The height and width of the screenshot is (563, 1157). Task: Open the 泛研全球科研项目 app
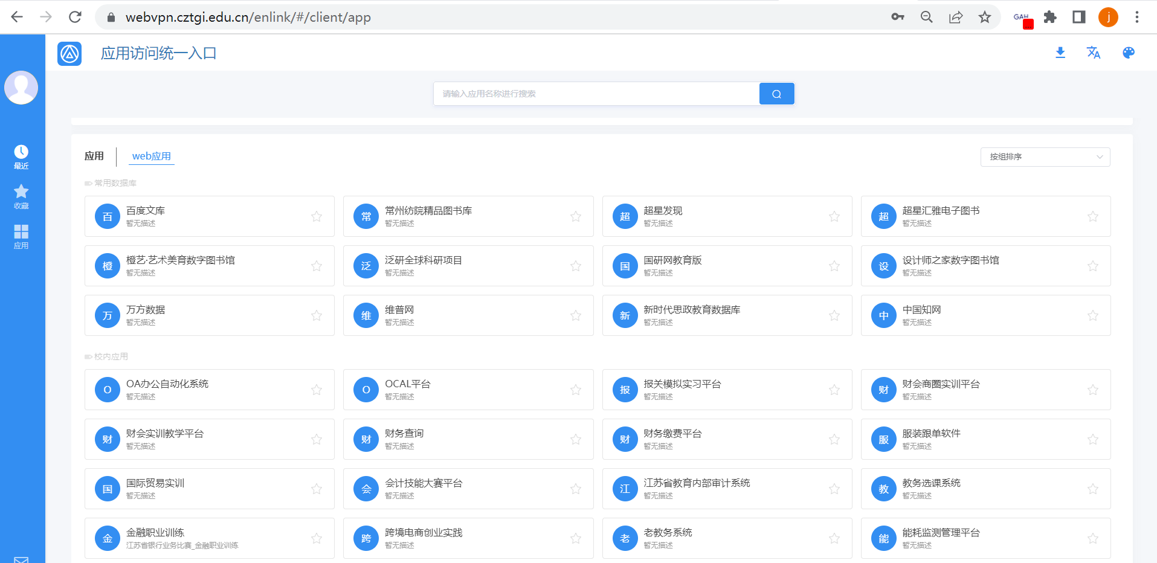468,266
